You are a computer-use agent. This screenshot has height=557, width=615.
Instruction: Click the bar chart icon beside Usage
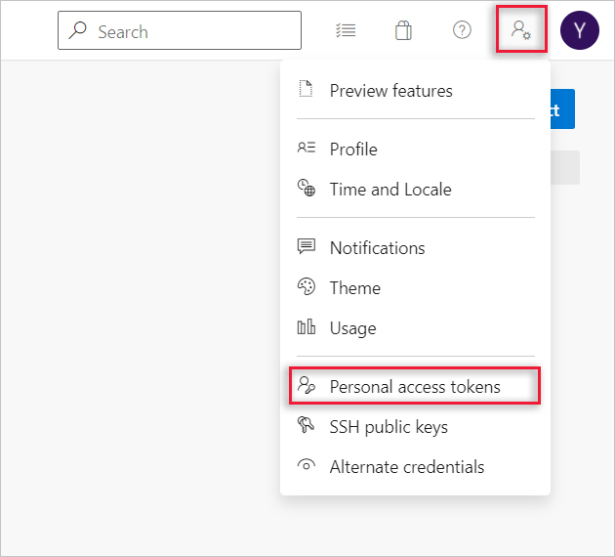307,327
